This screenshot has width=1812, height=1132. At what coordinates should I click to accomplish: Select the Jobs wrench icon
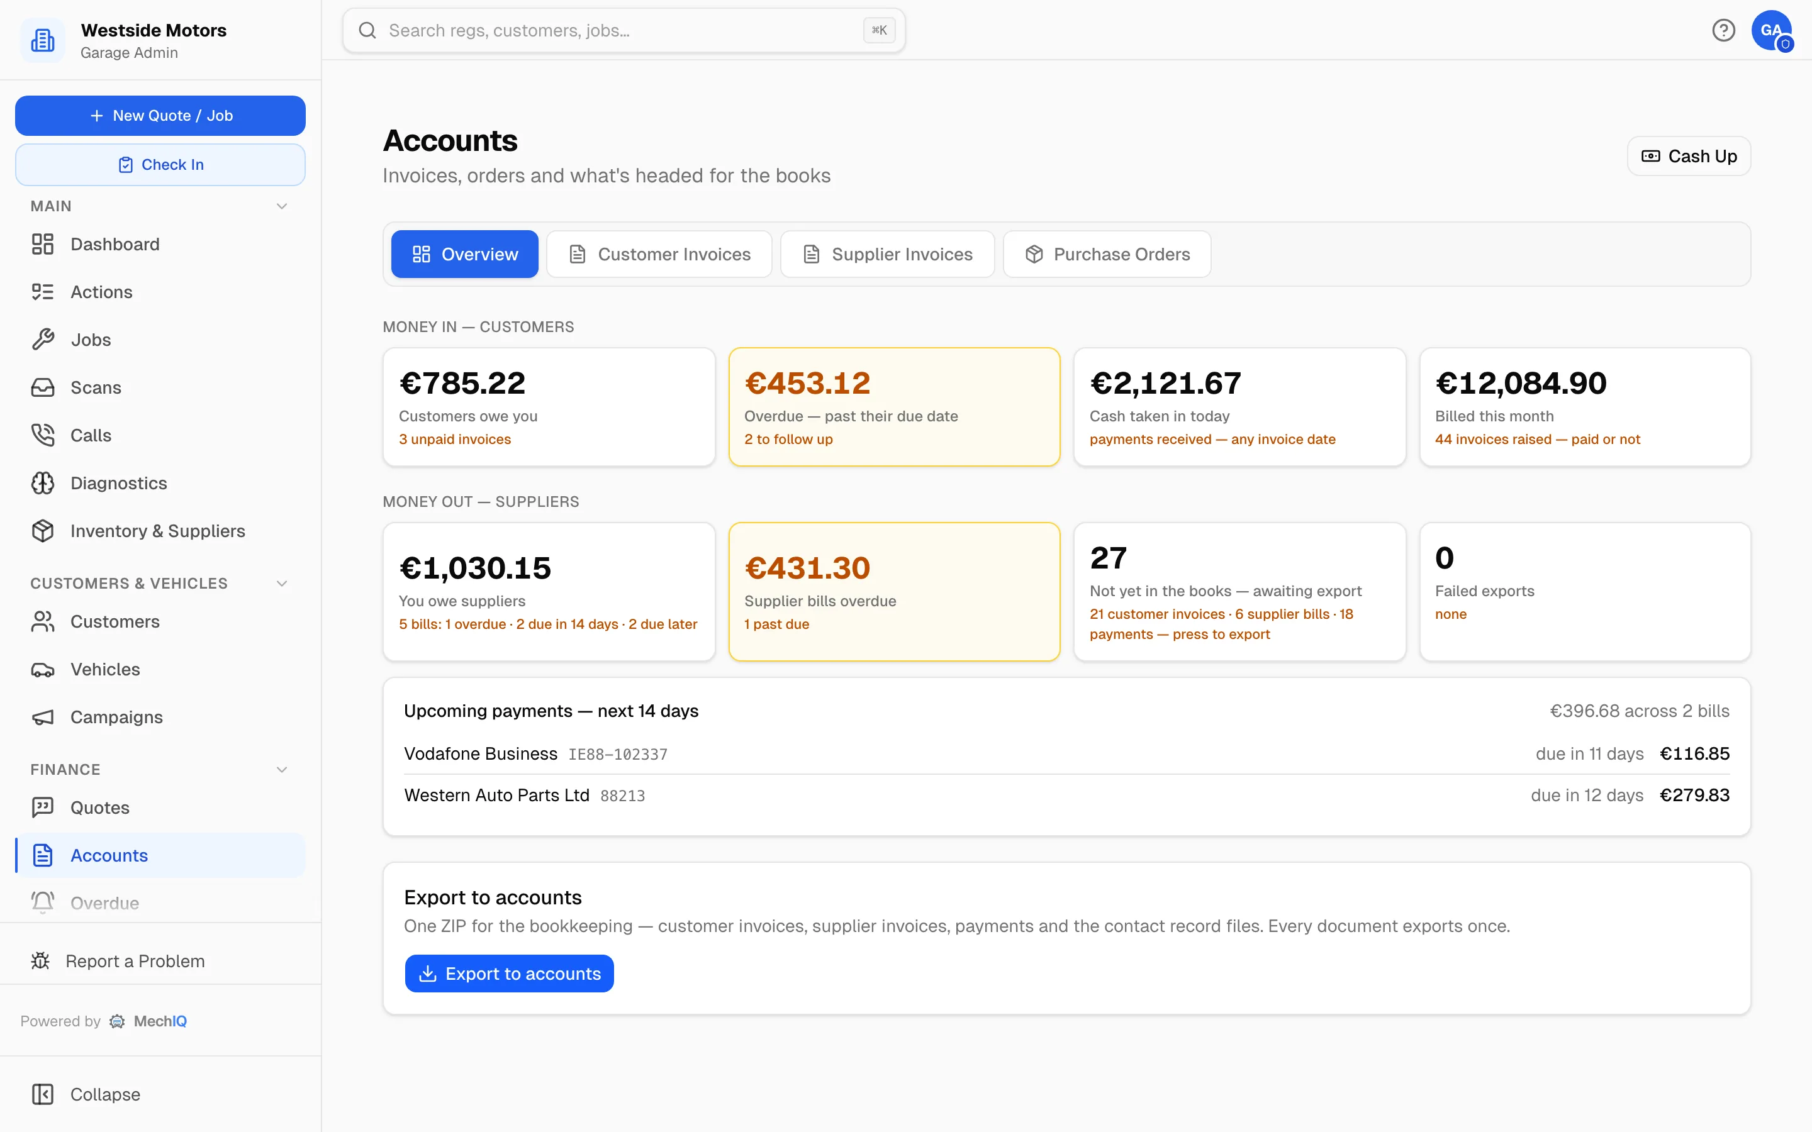pos(43,340)
